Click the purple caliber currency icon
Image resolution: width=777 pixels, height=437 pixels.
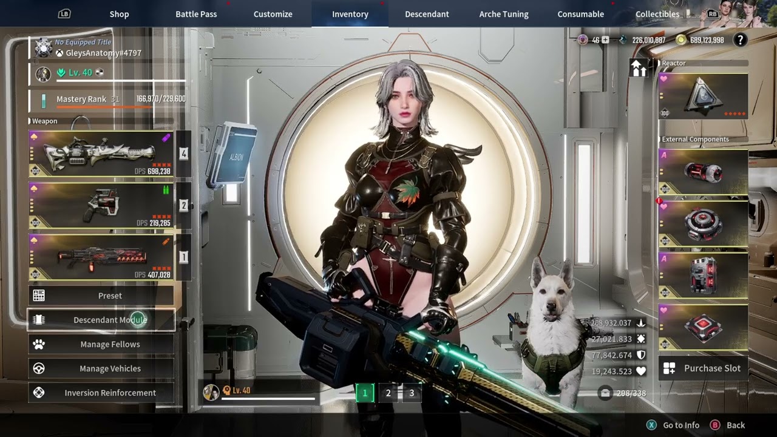pyautogui.click(x=583, y=40)
